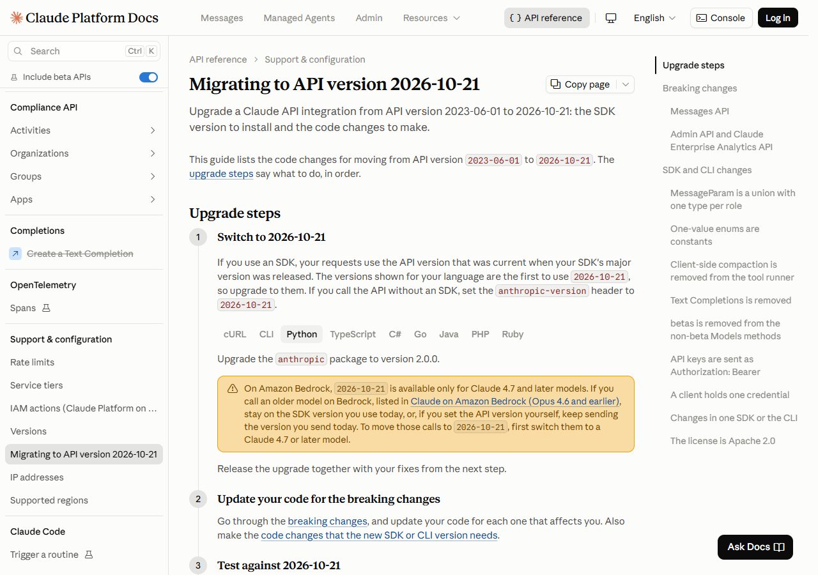Image resolution: width=818 pixels, height=575 pixels.
Task: Click the curly braces API reference icon
Action: [515, 18]
